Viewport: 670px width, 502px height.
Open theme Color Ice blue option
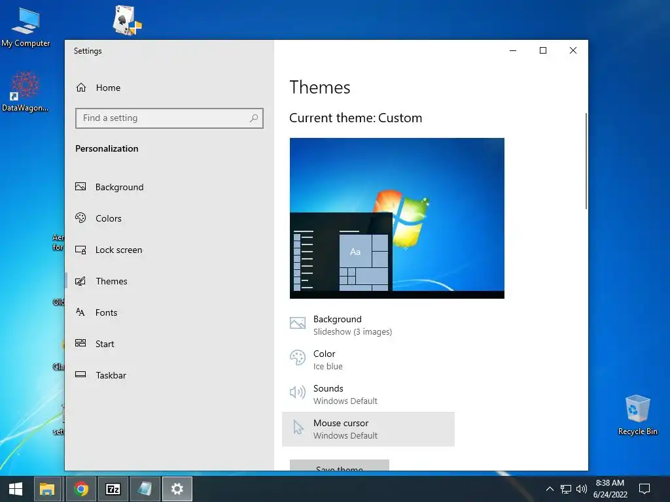(x=368, y=360)
